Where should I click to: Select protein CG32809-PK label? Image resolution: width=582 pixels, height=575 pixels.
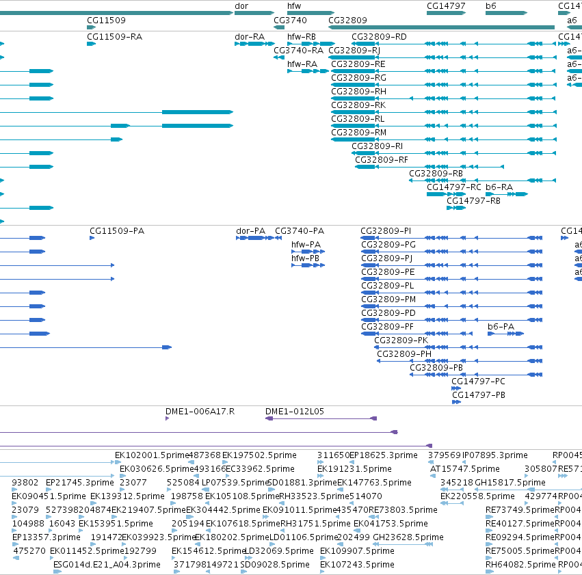(401, 340)
